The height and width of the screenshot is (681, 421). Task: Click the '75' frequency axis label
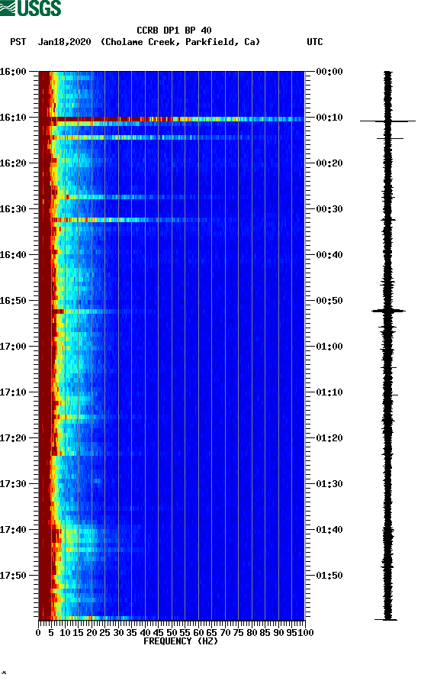[x=238, y=633]
